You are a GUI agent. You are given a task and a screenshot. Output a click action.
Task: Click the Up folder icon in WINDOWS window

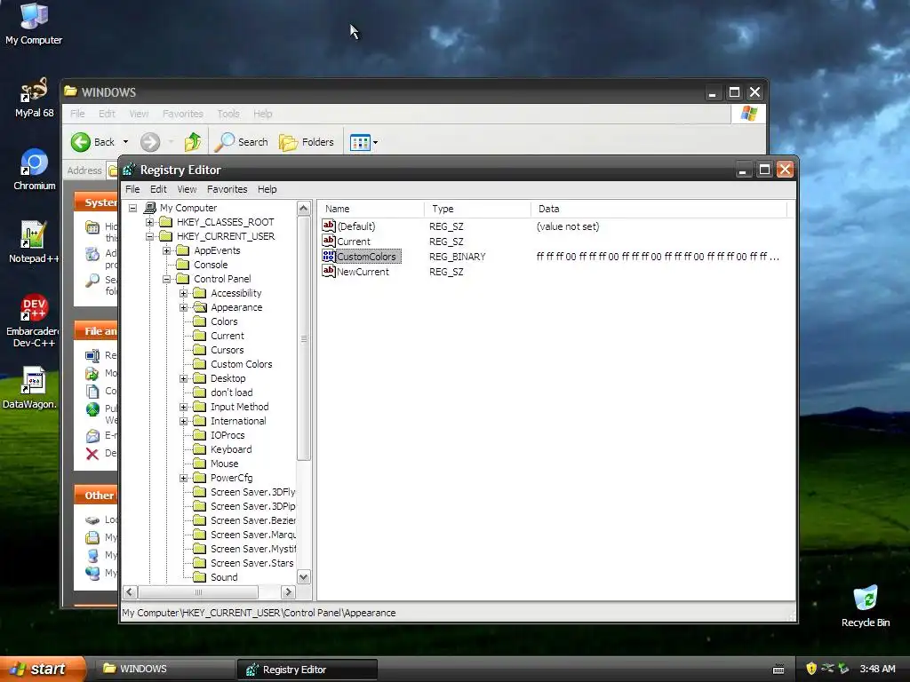tap(193, 142)
